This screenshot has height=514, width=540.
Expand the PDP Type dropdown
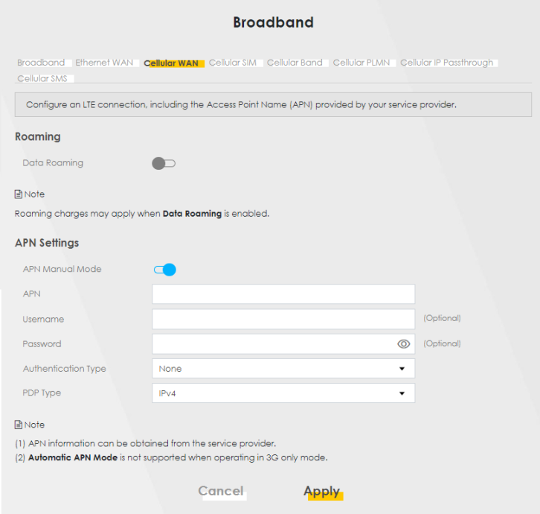point(283,393)
